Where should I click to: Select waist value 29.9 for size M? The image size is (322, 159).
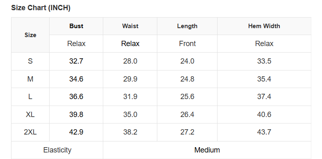[130, 79]
